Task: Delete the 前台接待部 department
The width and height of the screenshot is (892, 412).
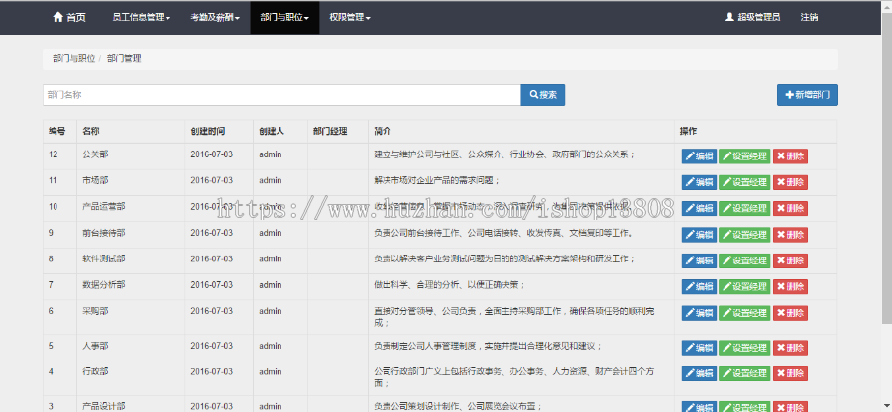Action: coord(790,235)
